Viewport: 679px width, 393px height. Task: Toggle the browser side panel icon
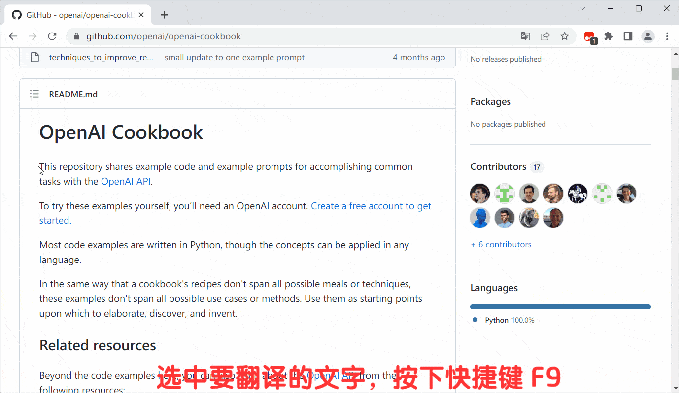(x=628, y=36)
